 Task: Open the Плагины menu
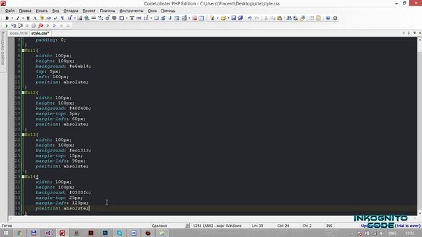[x=107, y=11]
